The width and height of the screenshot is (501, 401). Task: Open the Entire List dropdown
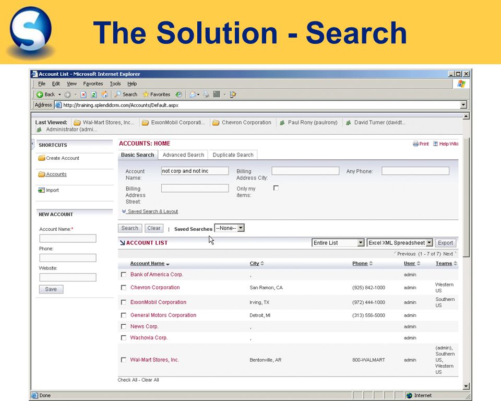338,243
